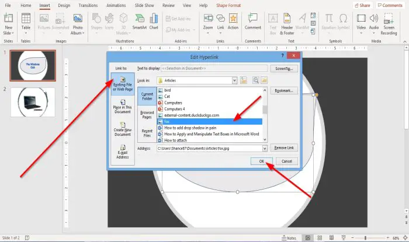Click the Browse the Web icon in the dialog

point(256,80)
